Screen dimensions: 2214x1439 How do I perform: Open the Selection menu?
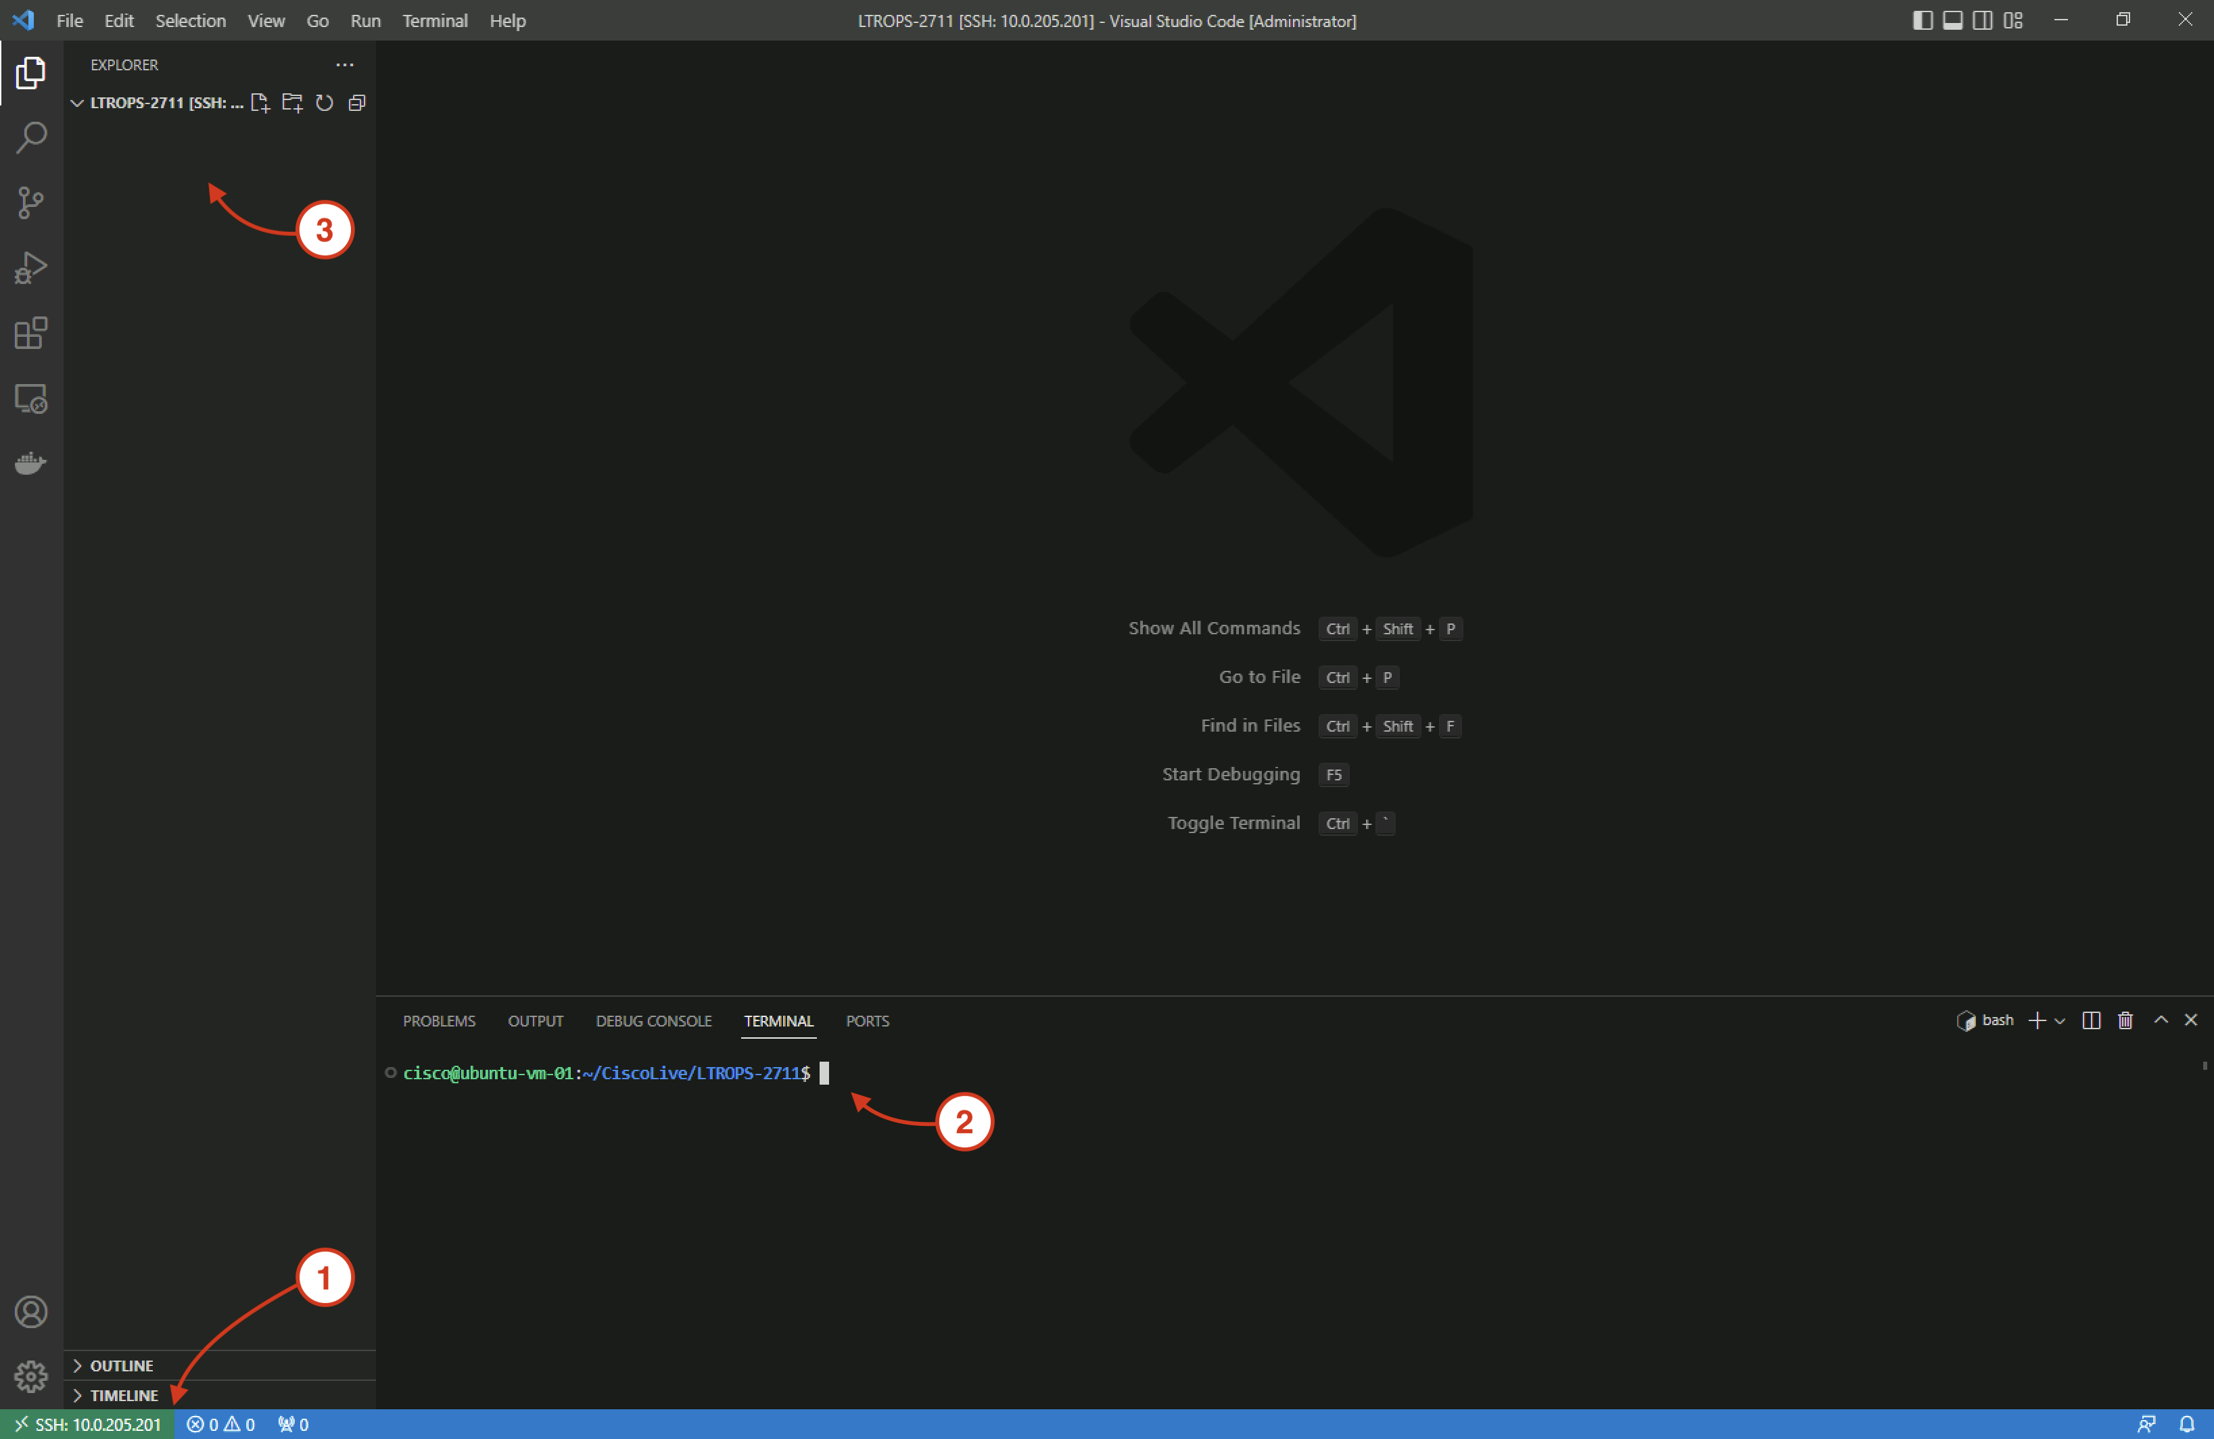tap(191, 20)
